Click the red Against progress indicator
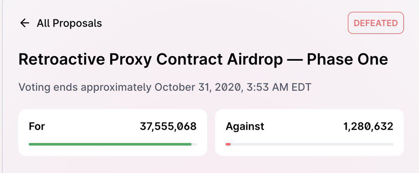Viewport: 419px width, 173px height. coord(228,144)
